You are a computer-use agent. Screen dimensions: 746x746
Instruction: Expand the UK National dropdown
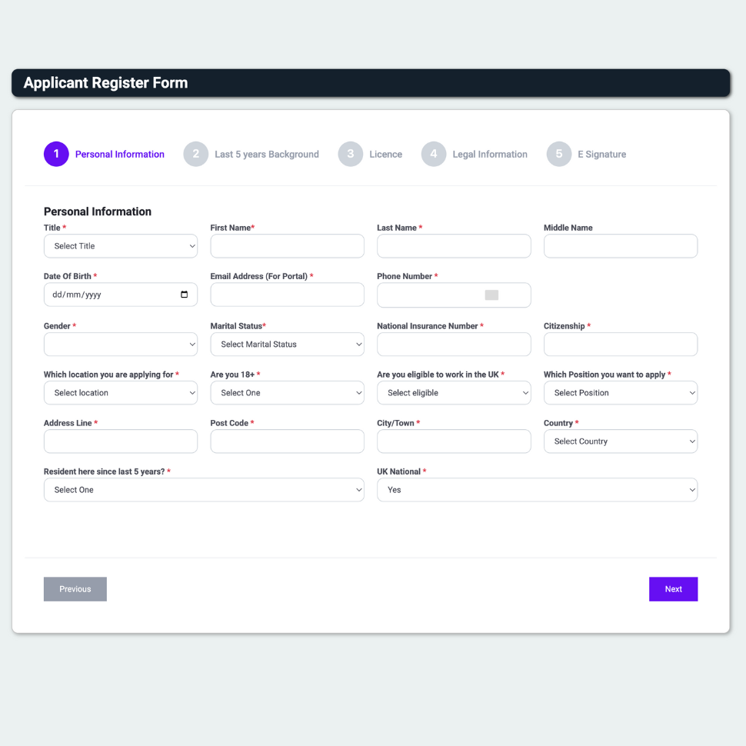pos(537,490)
